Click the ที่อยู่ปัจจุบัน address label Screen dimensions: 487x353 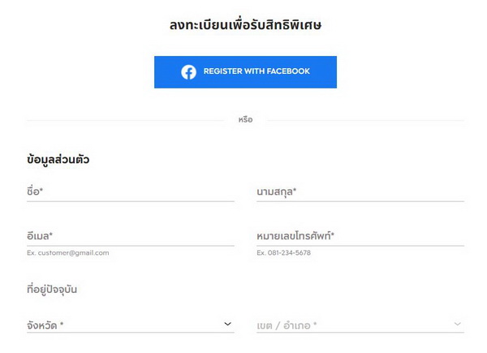coord(52,289)
